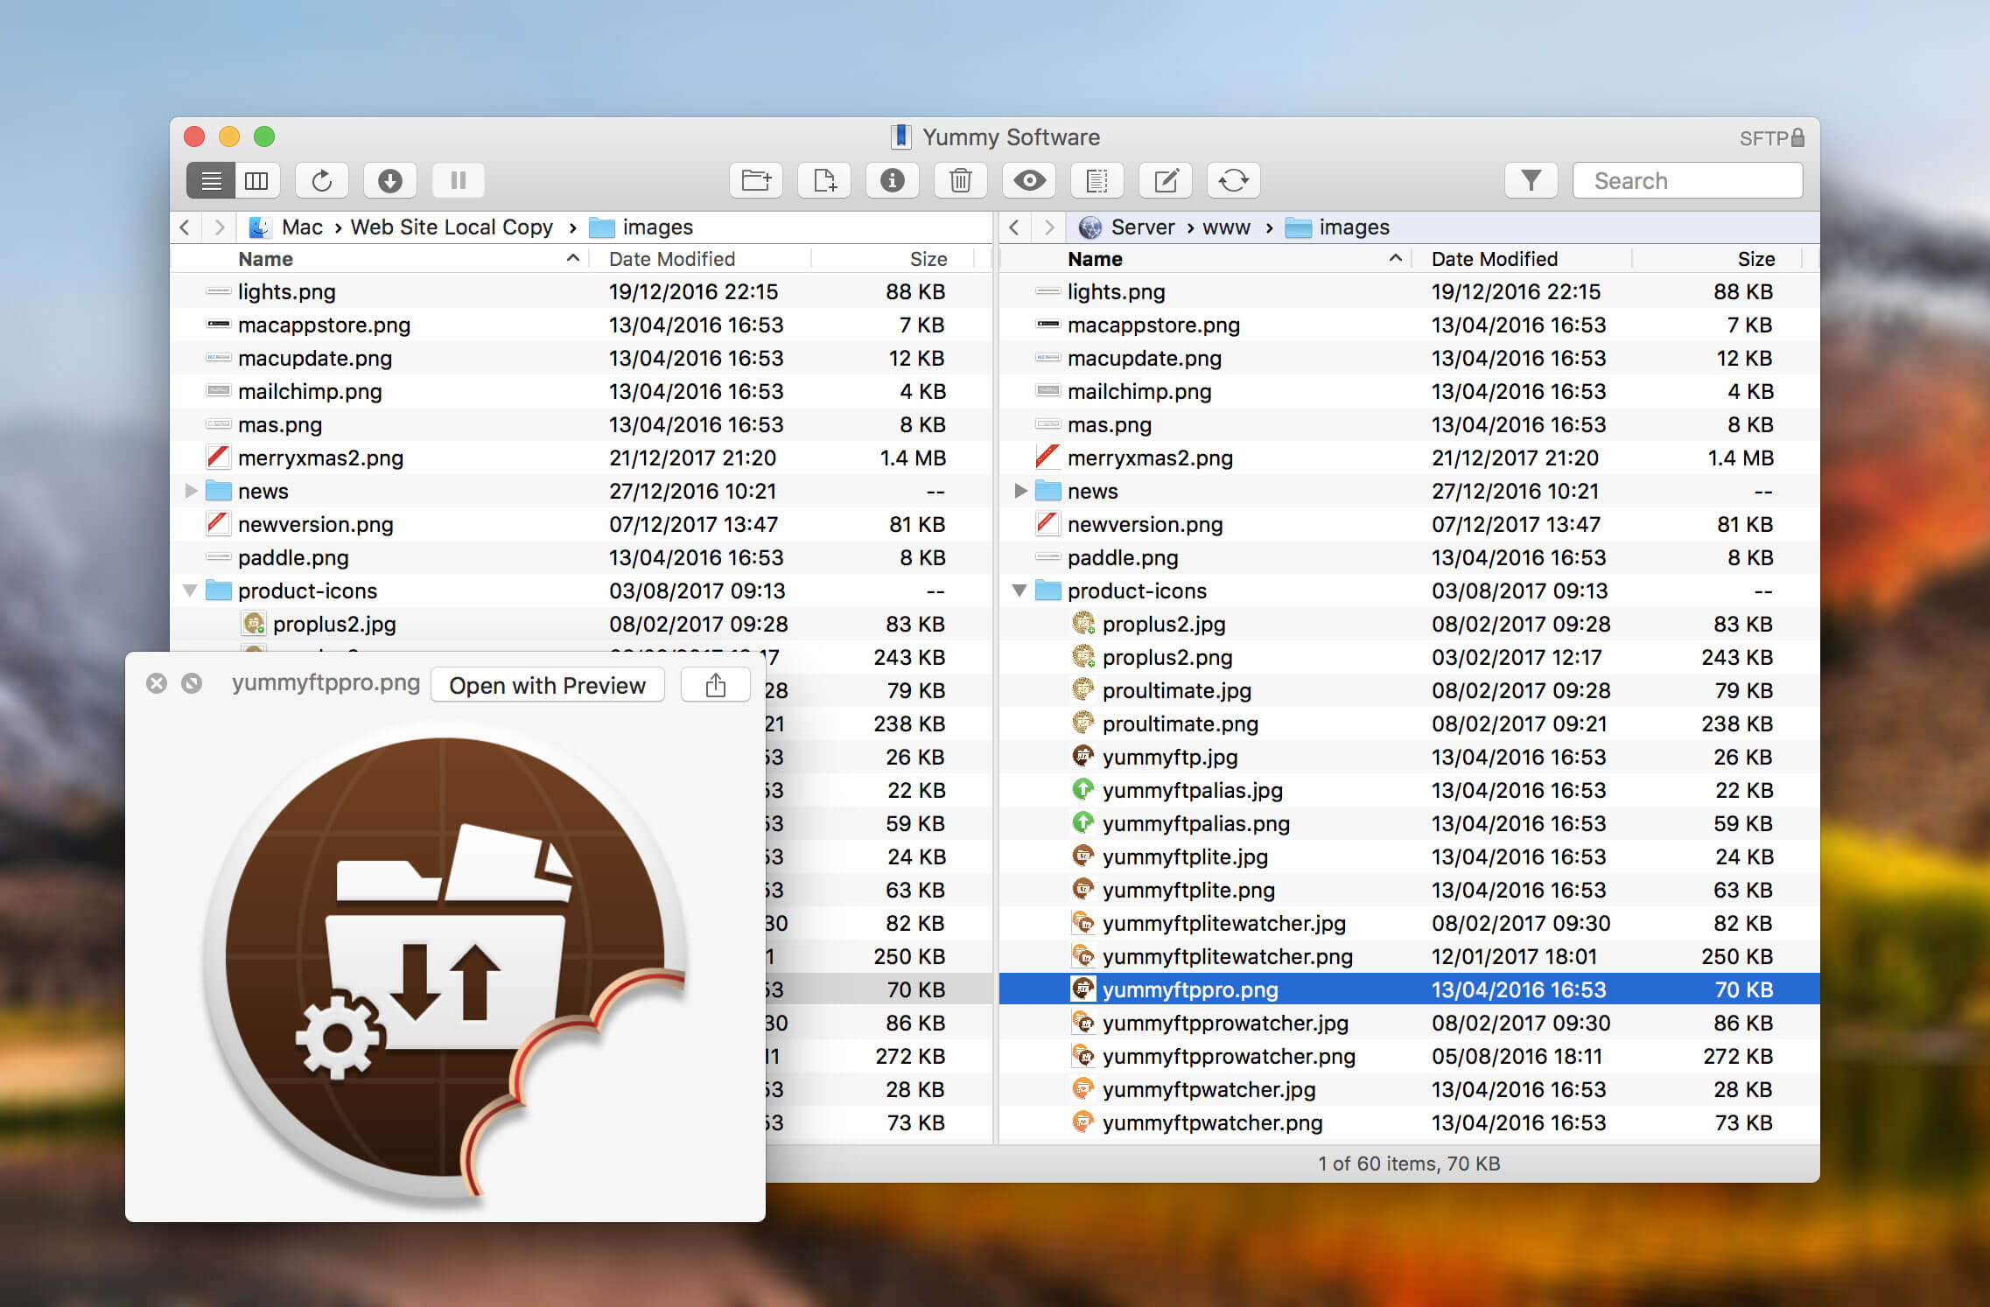Viewport: 1990px width, 1307px height.
Task: Click the server yummyftpalias.jpg file icon
Action: pyautogui.click(x=1083, y=789)
